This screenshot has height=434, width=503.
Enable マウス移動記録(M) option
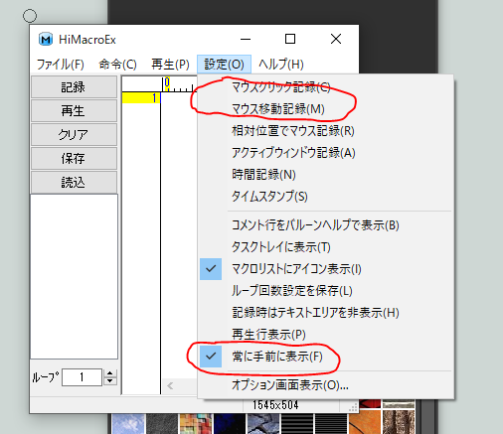[x=326, y=109]
